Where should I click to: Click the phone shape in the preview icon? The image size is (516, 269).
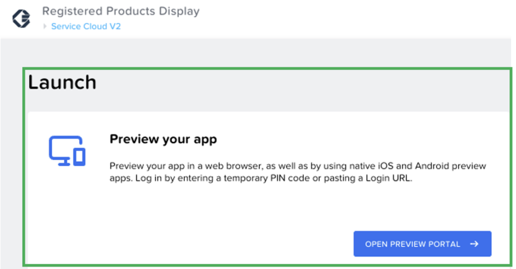pyautogui.click(x=80, y=156)
